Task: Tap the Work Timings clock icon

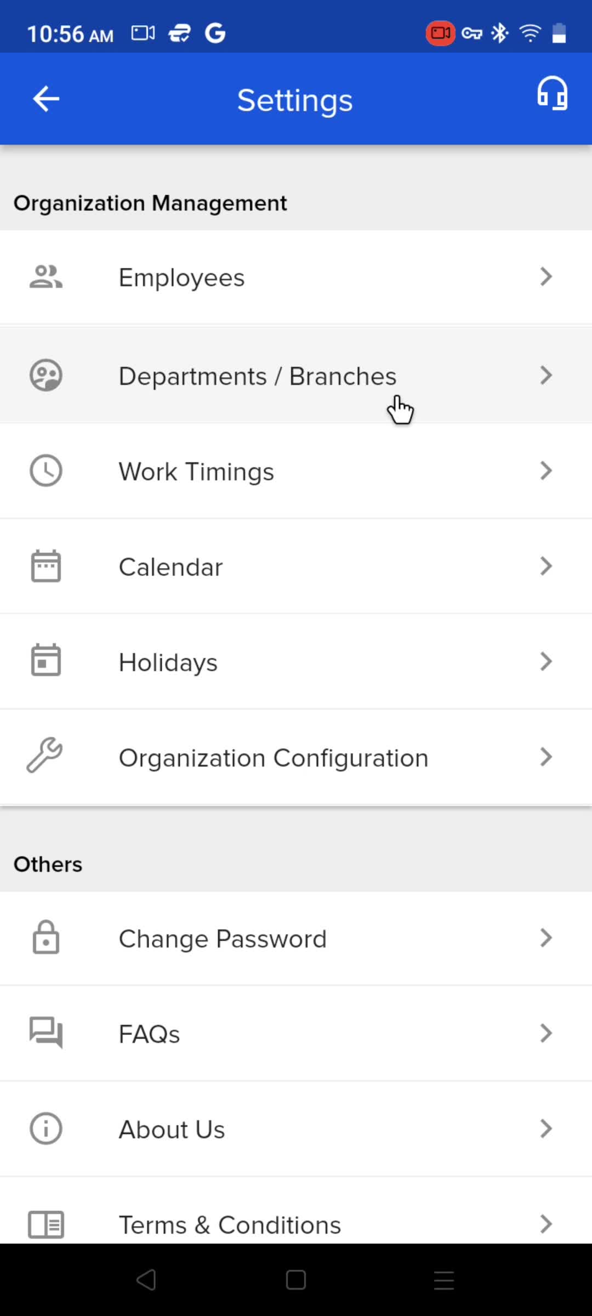Action: tap(46, 470)
